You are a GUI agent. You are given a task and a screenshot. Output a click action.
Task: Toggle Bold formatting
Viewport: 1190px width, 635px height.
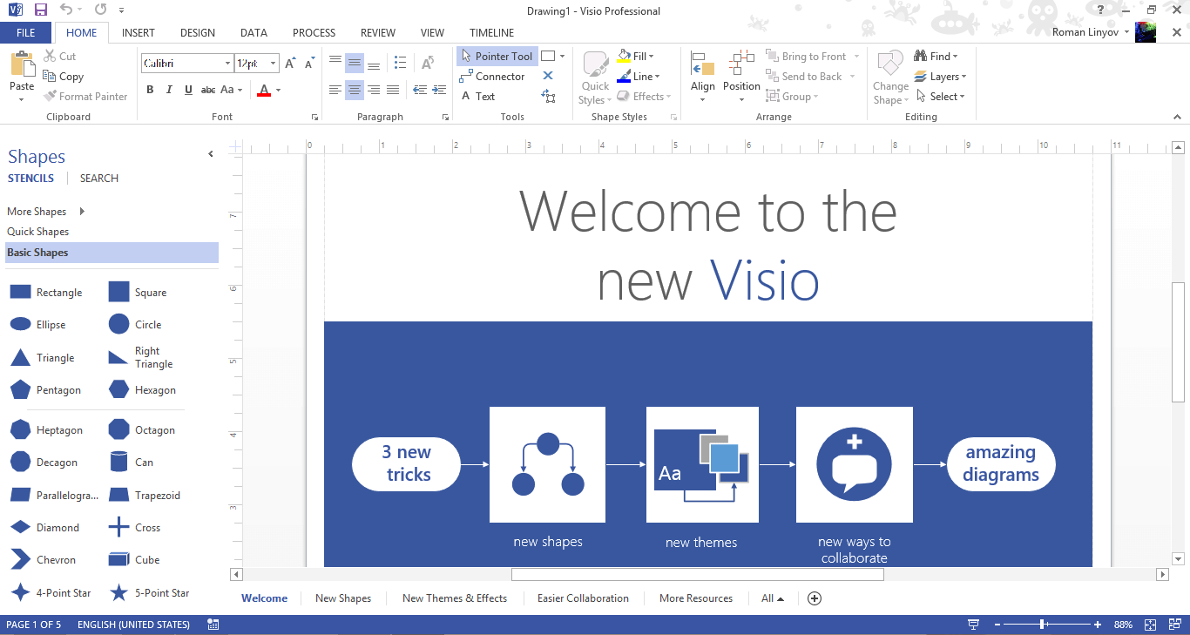150,90
